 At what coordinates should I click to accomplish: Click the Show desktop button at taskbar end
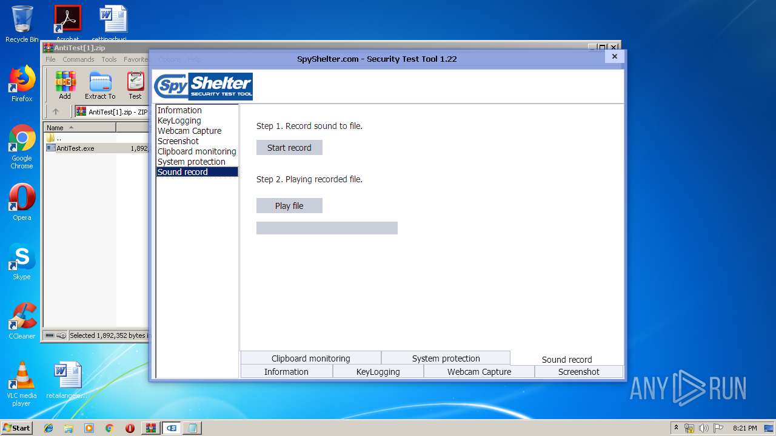click(x=770, y=428)
